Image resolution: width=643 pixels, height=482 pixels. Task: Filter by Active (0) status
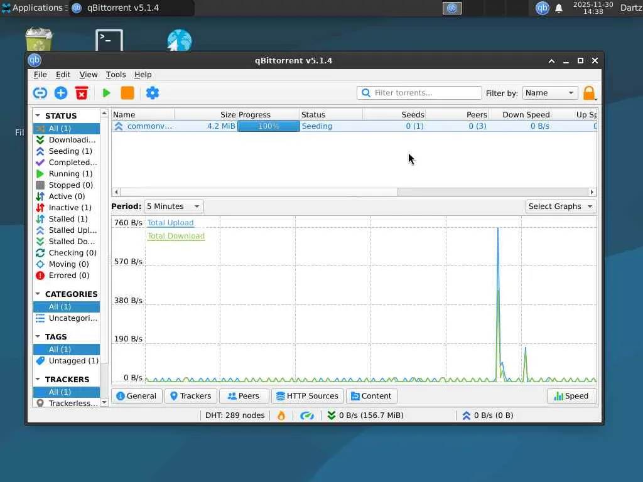pyautogui.click(x=67, y=196)
